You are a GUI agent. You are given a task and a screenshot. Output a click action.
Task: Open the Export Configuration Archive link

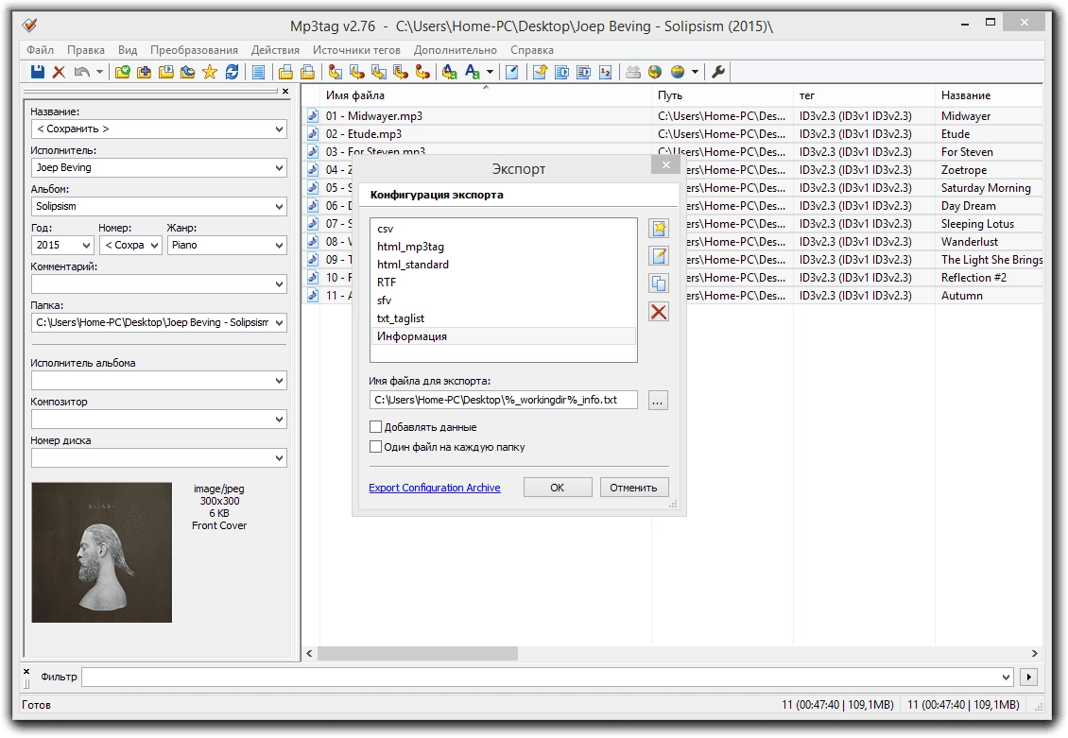[435, 488]
